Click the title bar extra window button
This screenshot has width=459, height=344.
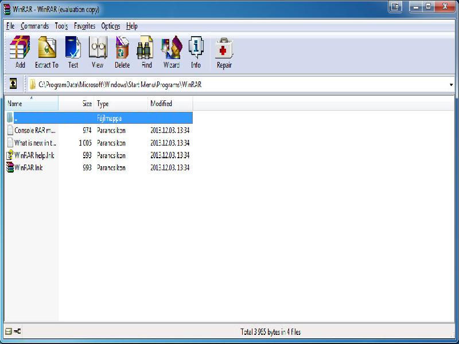point(395,6)
